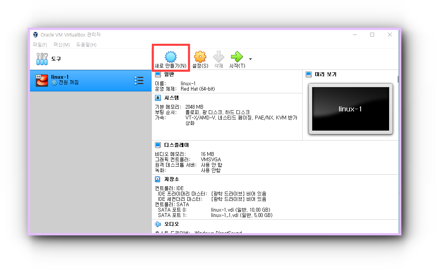The image size is (436, 270).
Task: Click the 도구 label text
Action: click(56, 59)
